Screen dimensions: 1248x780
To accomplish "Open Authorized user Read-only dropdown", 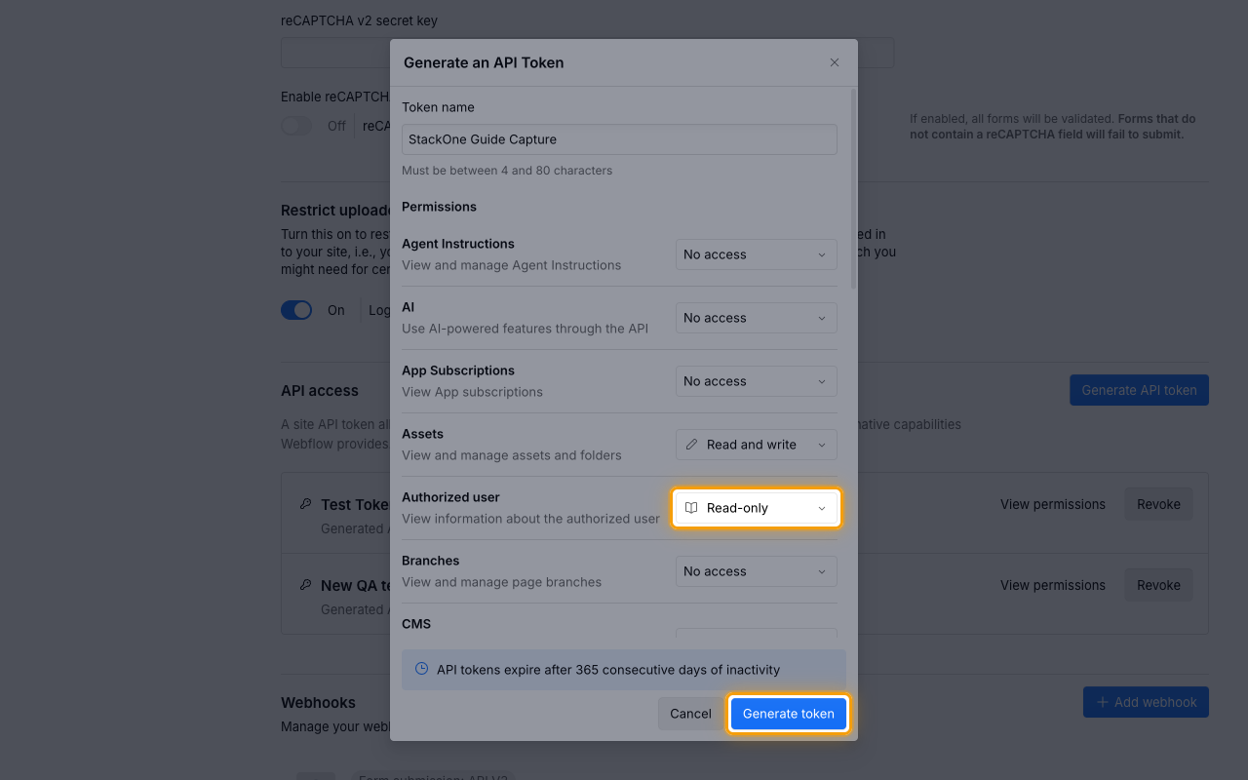I will [x=757, y=508].
